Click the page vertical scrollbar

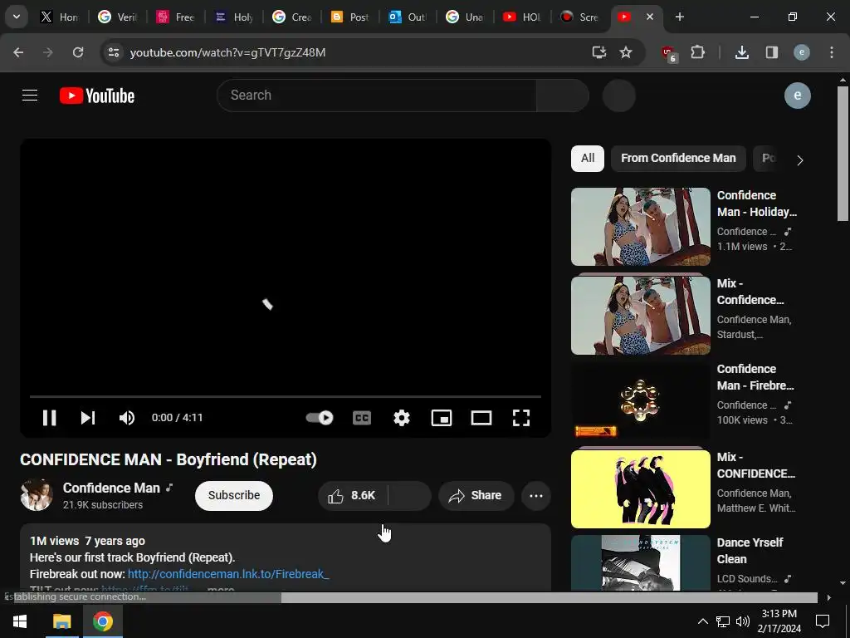pyautogui.click(x=843, y=154)
